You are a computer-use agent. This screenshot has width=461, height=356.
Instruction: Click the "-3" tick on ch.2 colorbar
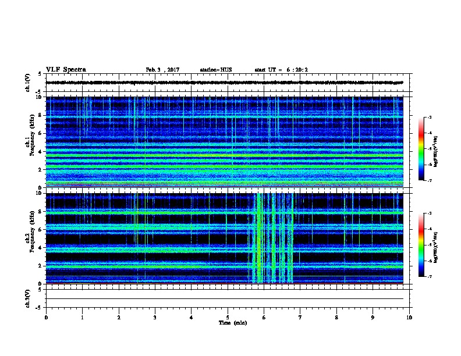[430, 213]
